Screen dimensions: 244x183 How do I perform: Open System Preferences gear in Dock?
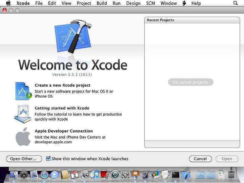(125, 175)
